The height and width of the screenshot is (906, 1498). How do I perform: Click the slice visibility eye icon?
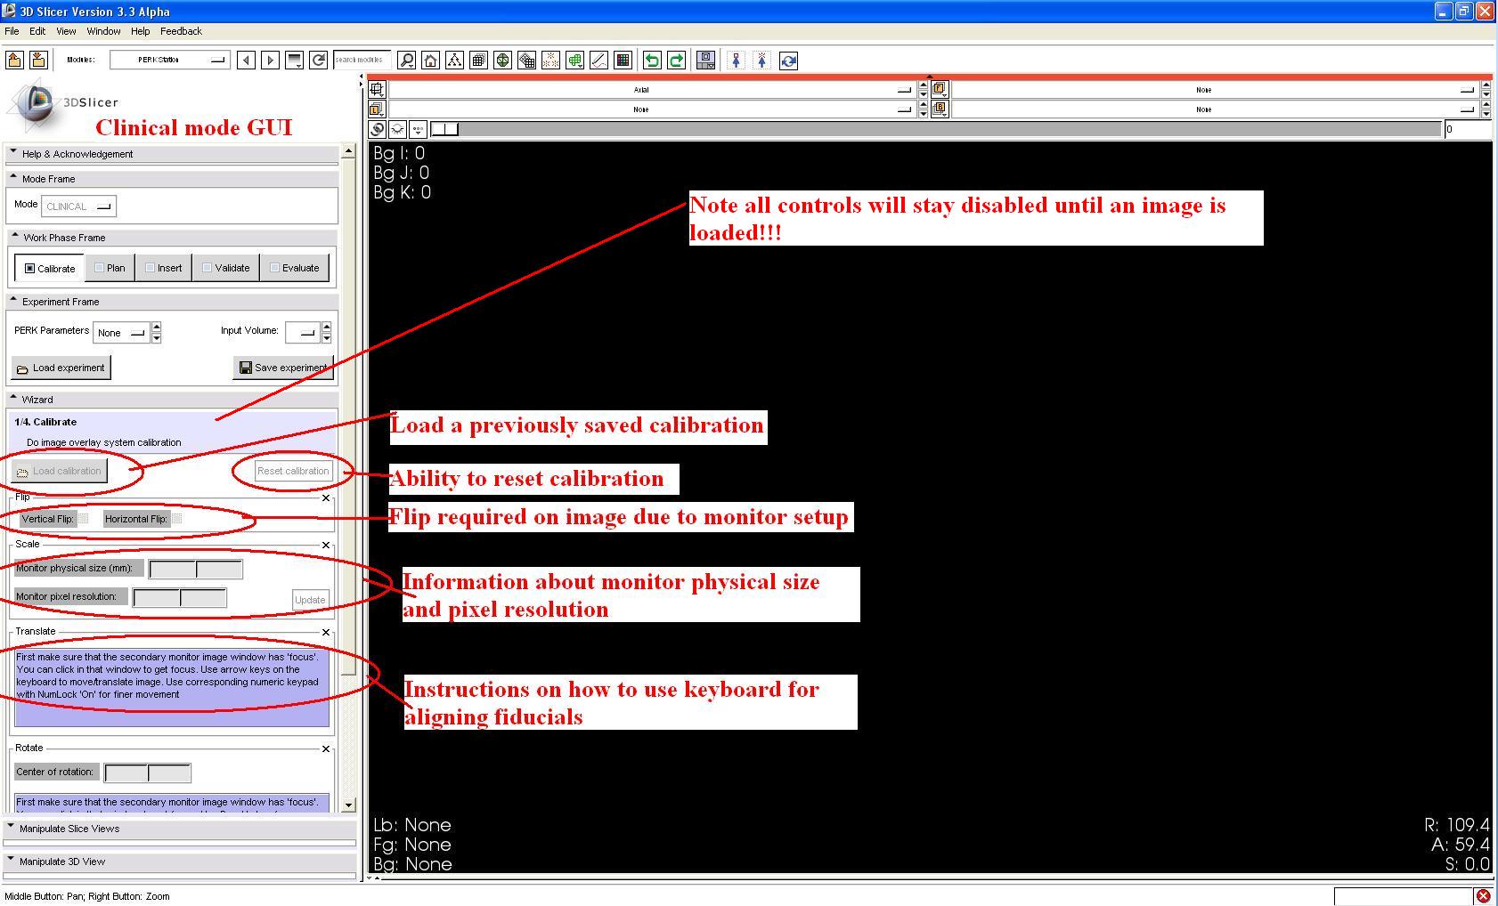(397, 129)
